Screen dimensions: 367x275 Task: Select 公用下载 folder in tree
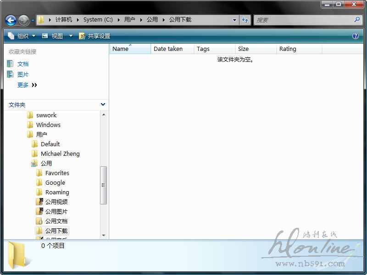[56, 231]
